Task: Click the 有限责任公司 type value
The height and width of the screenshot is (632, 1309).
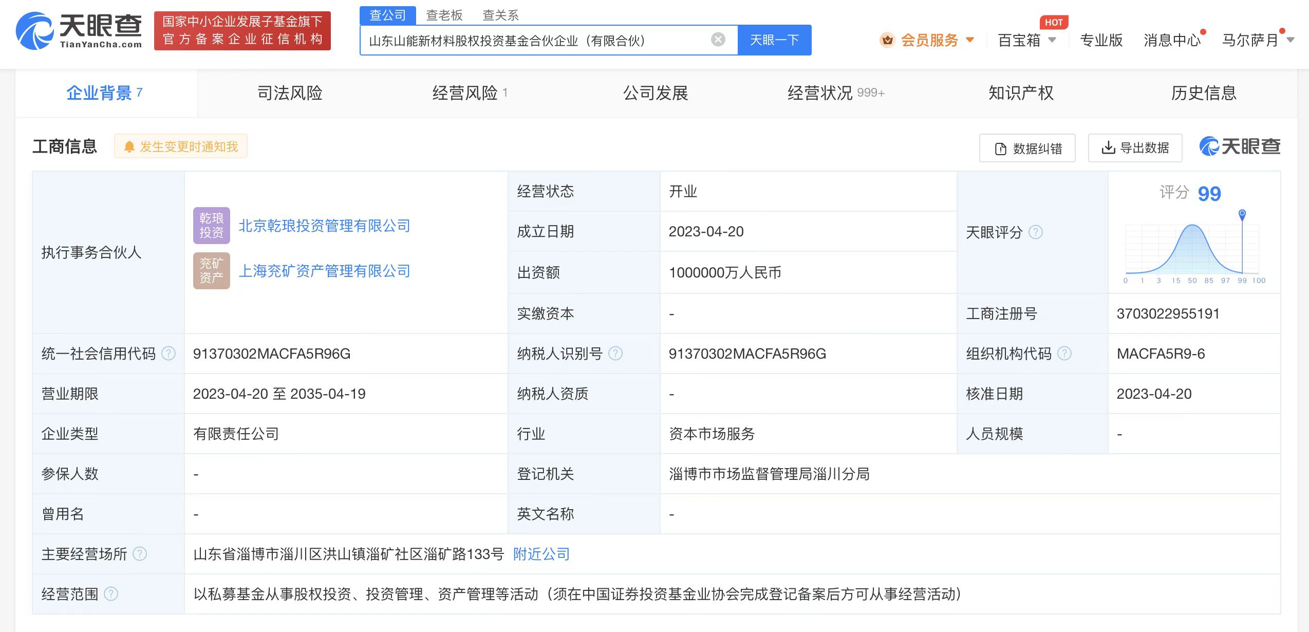Action: click(x=236, y=434)
